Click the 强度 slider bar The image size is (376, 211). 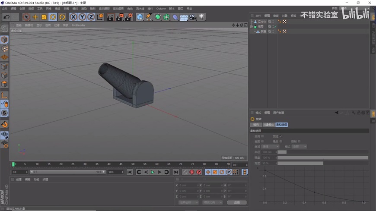pos(322,158)
